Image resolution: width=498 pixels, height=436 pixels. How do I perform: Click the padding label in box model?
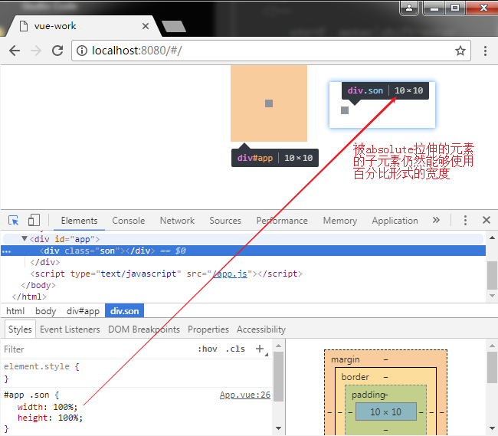coord(369,395)
